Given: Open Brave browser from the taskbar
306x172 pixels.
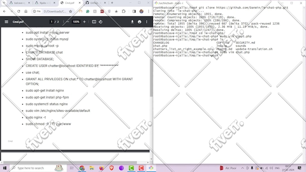Looking at the screenshot, I should coord(112,168).
